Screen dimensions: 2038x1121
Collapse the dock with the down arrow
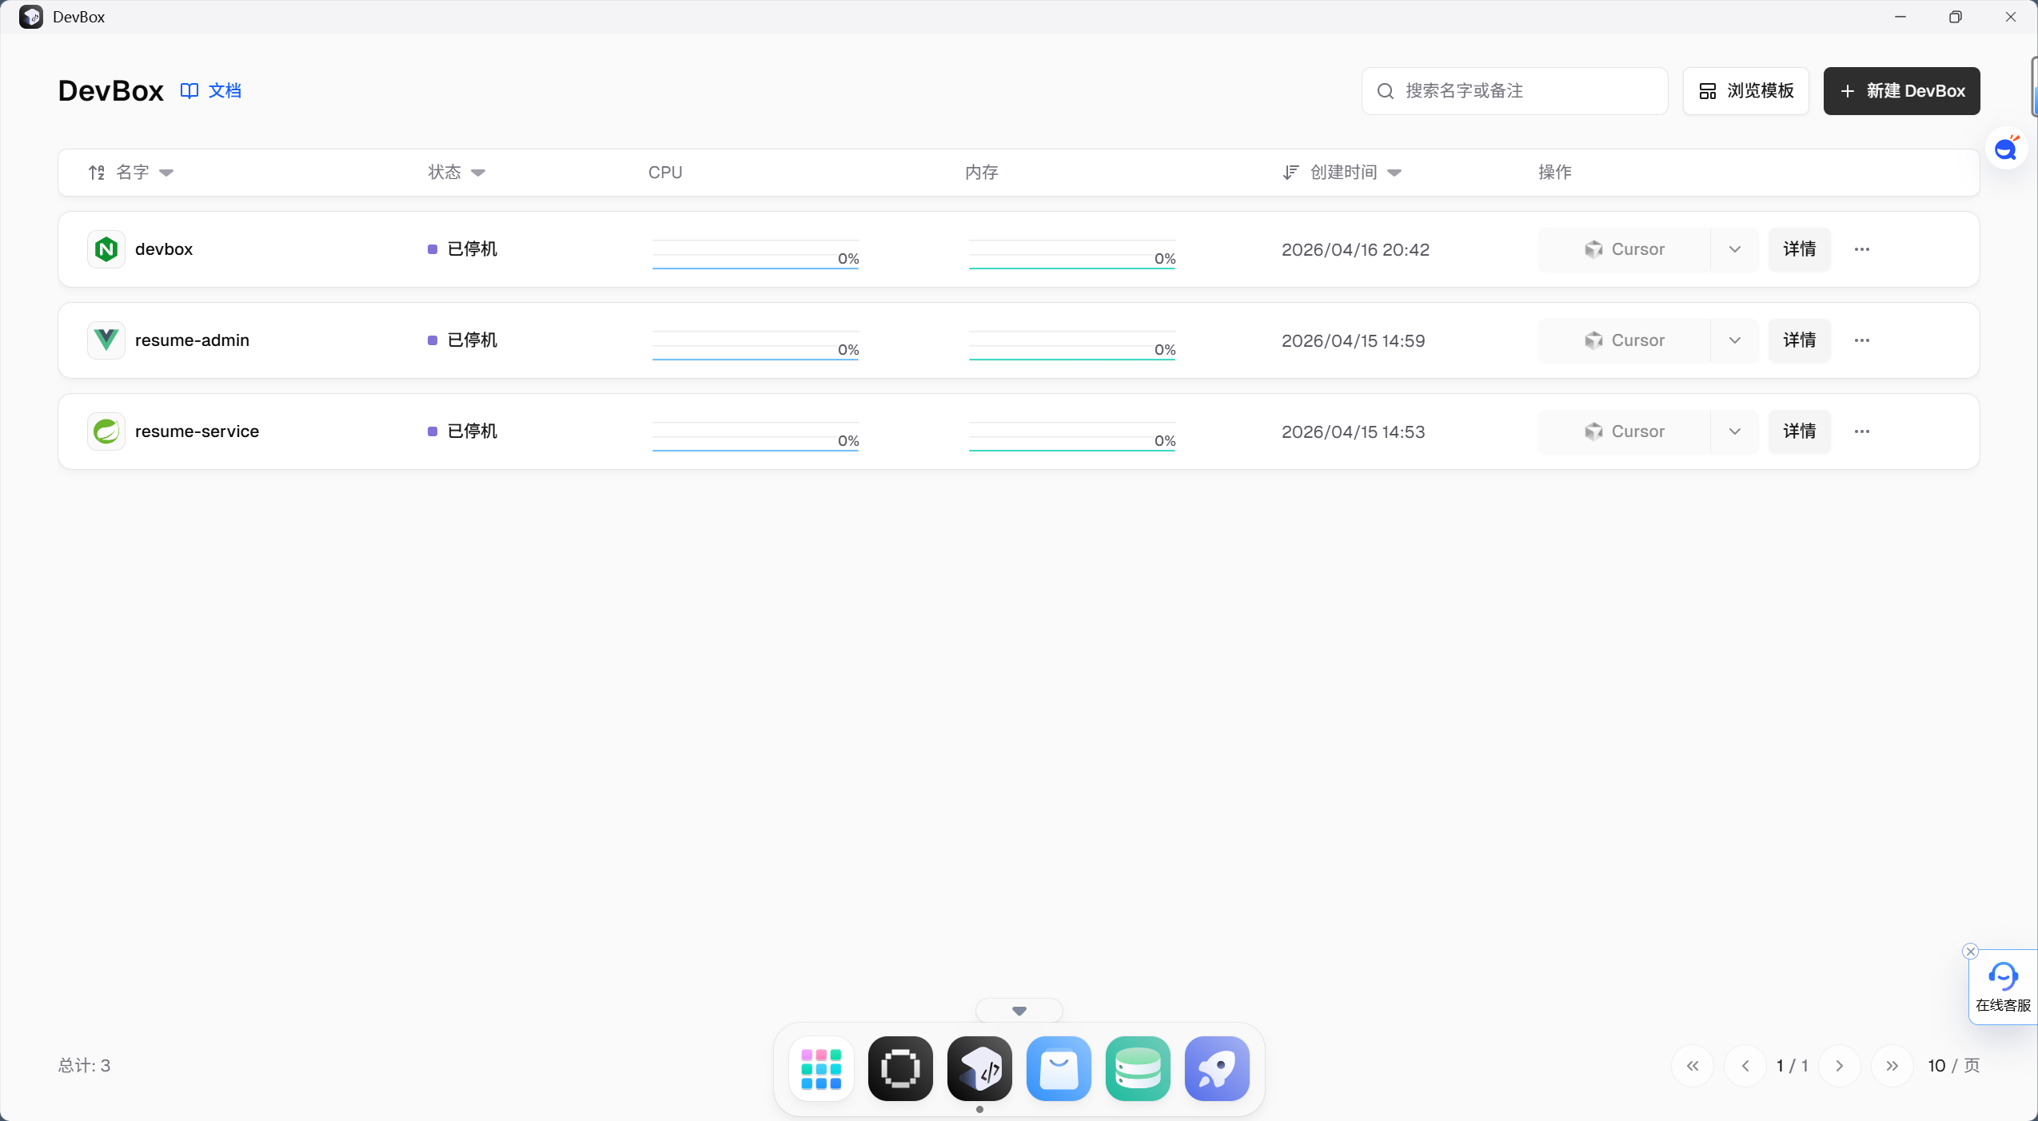click(x=1019, y=1011)
